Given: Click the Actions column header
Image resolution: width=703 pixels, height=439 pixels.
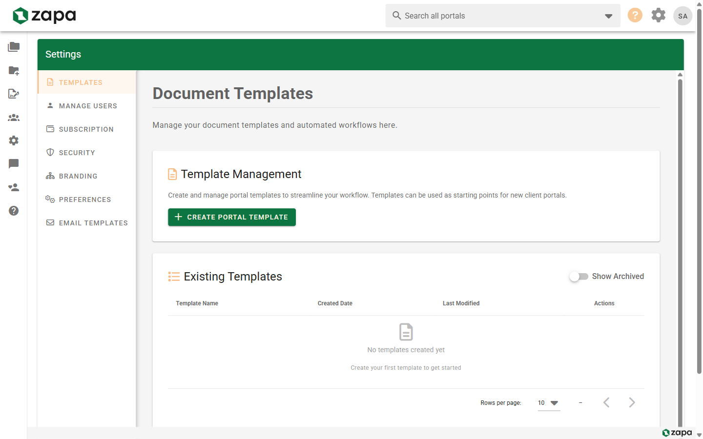Looking at the screenshot, I should [x=604, y=303].
